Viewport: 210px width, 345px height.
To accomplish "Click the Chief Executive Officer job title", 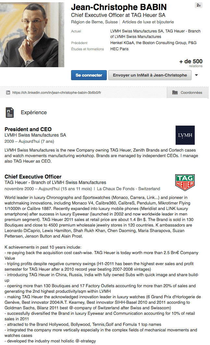I will tap(33, 177).
